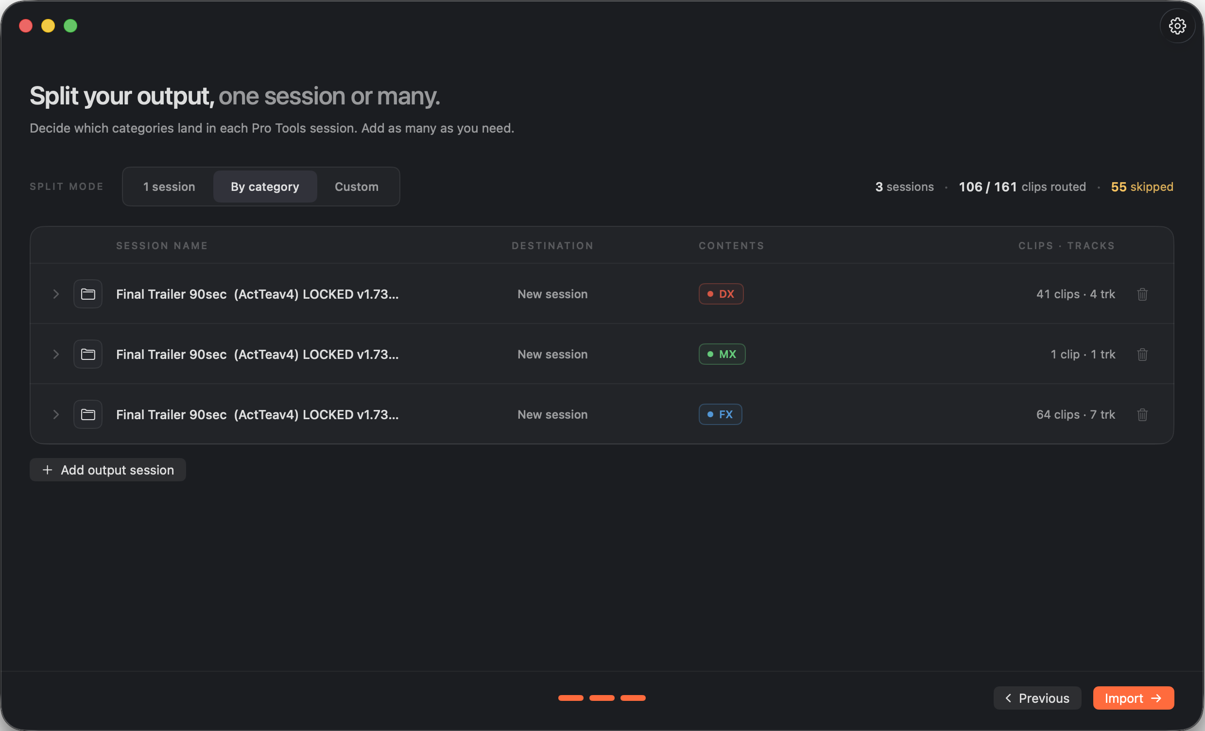Click the SESSION NAME column header
This screenshot has width=1205, height=731.
tap(162, 246)
